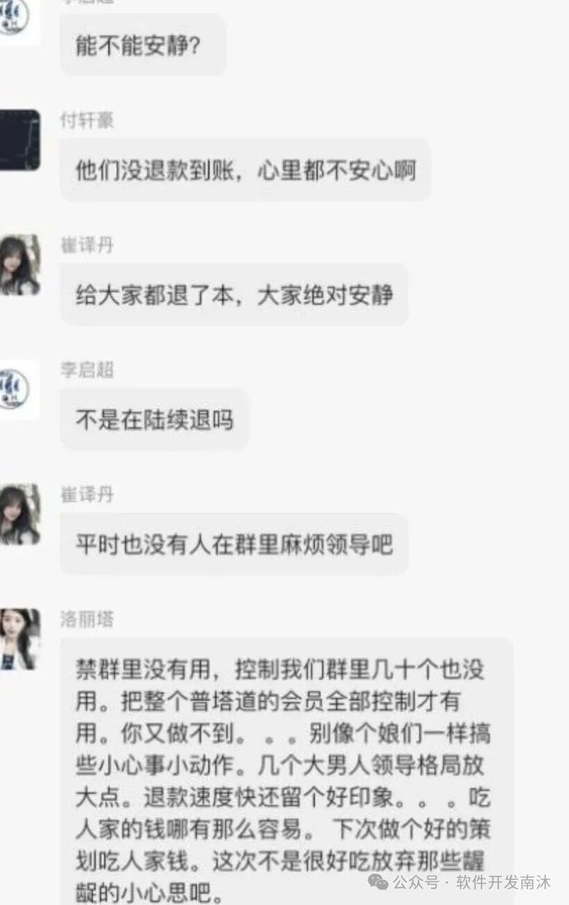Select the 平时也没有人在群里麻烦领导吧 bubble
This screenshot has width=569, height=905.
point(235,544)
